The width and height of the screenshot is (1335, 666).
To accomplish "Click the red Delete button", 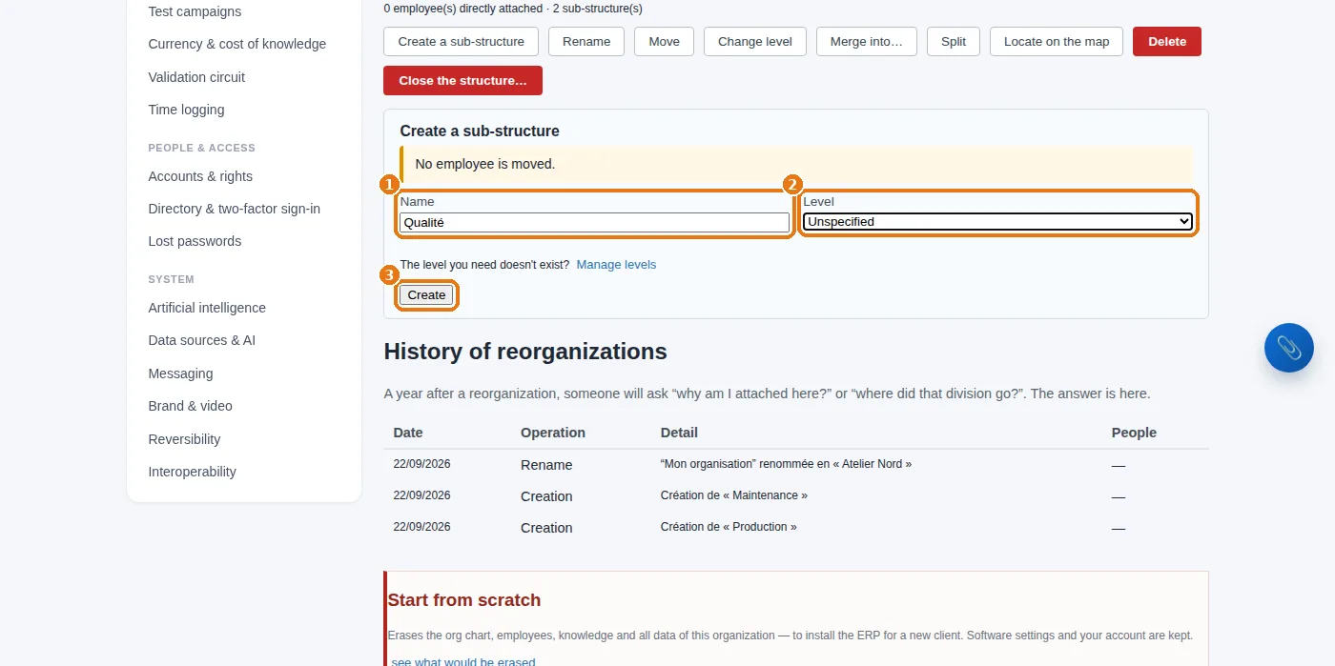I will (x=1167, y=42).
